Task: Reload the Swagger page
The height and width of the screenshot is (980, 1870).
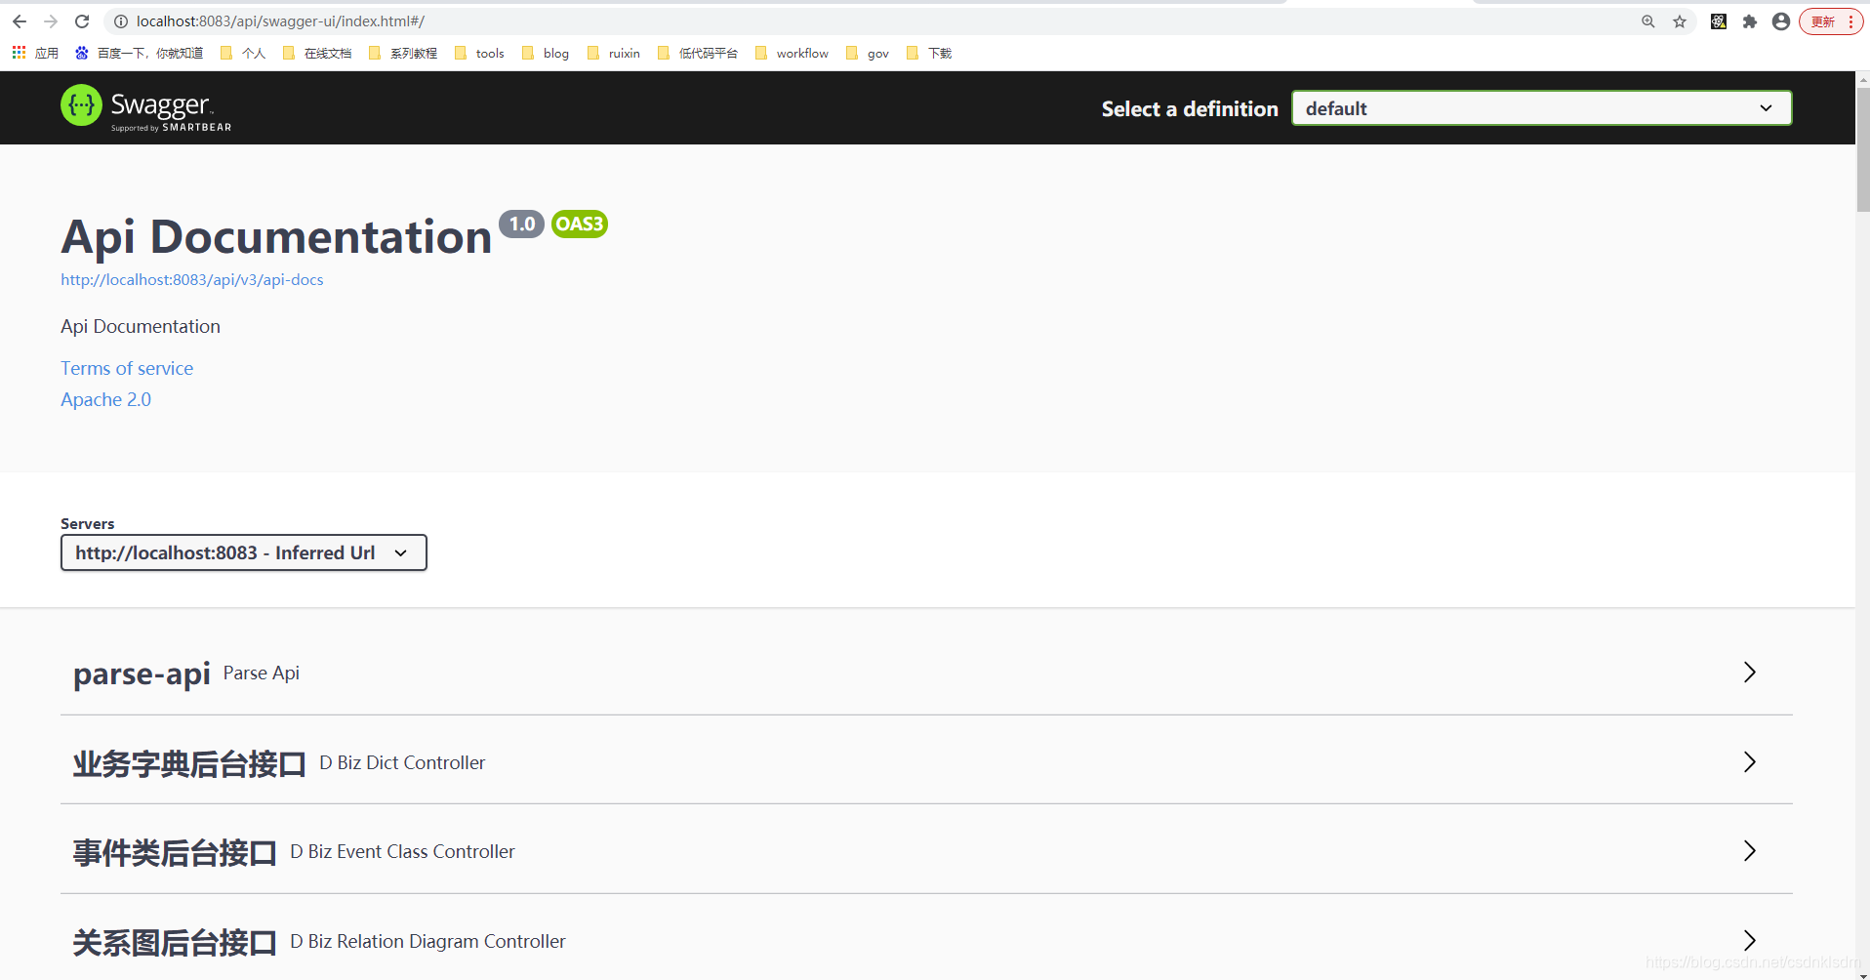Action: [x=82, y=21]
